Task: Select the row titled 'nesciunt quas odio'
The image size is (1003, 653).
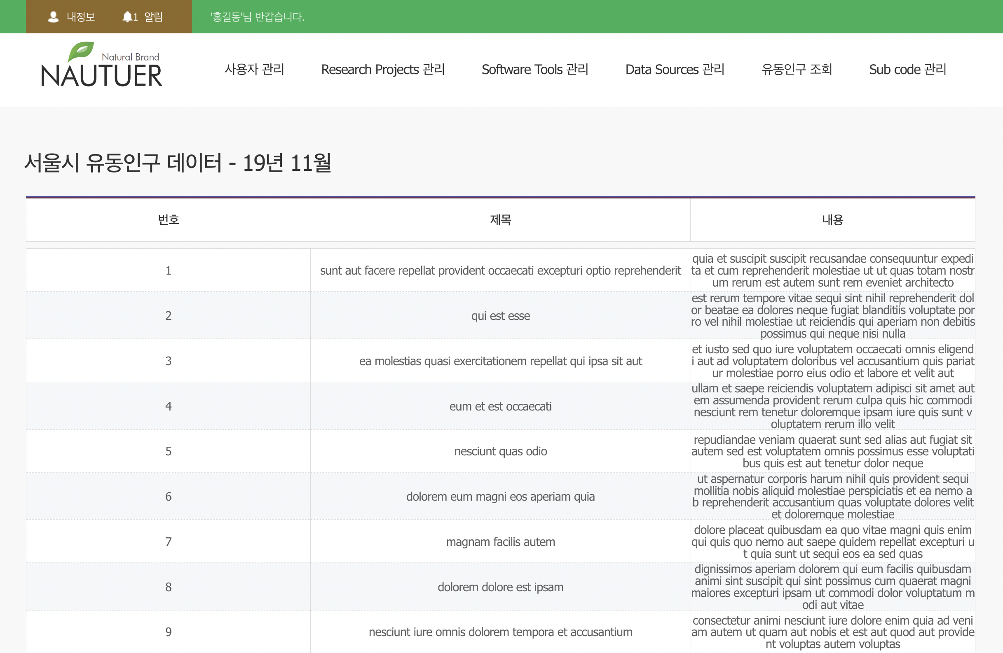Action: click(500, 451)
